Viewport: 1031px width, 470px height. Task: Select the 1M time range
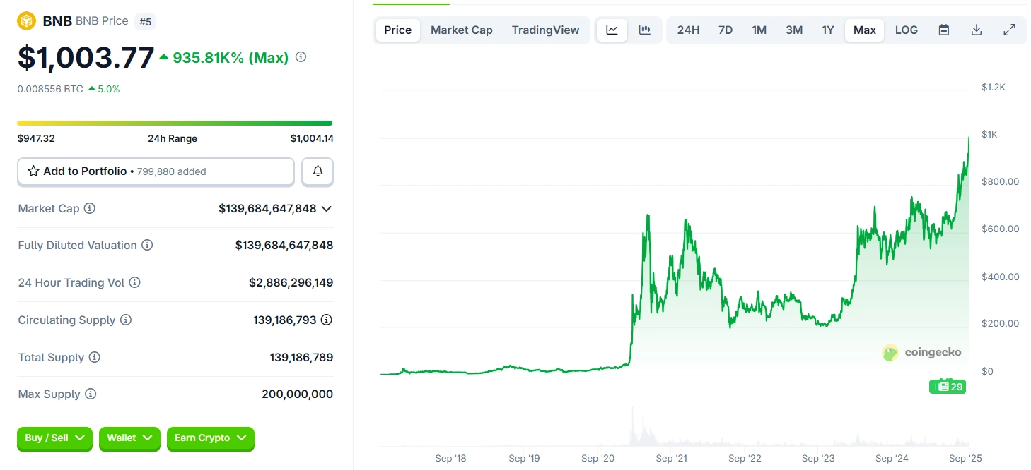click(759, 30)
